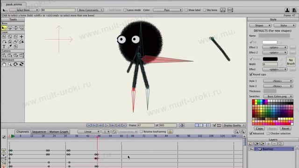Enable Relative keyframing checkbox

pyautogui.click(x=141, y=132)
